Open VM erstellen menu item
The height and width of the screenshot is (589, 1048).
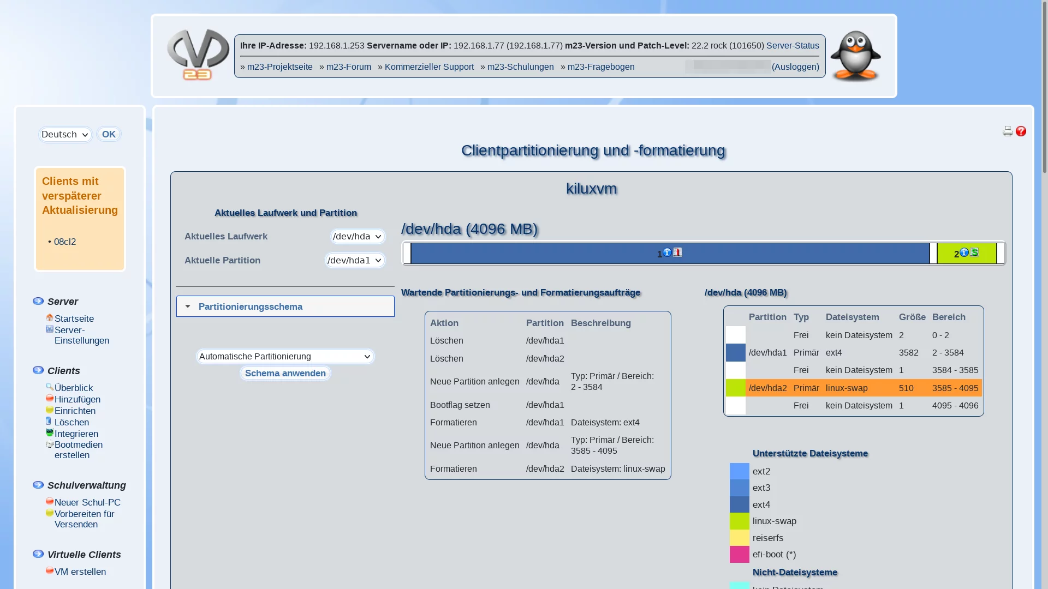[x=80, y=572]
